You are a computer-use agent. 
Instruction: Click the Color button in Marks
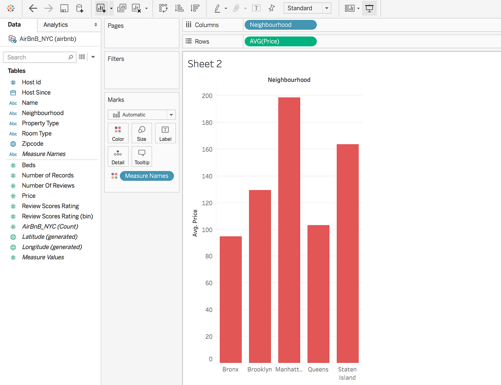click(x=118, y=133)
